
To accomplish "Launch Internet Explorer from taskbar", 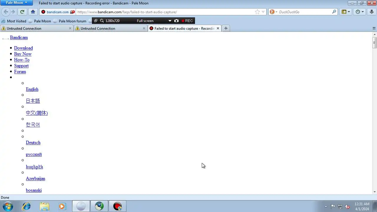I will point(27,206).
